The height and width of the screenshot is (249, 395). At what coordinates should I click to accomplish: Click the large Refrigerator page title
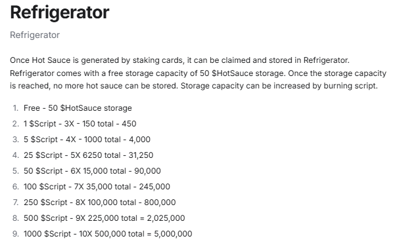[x=60, y=12]
